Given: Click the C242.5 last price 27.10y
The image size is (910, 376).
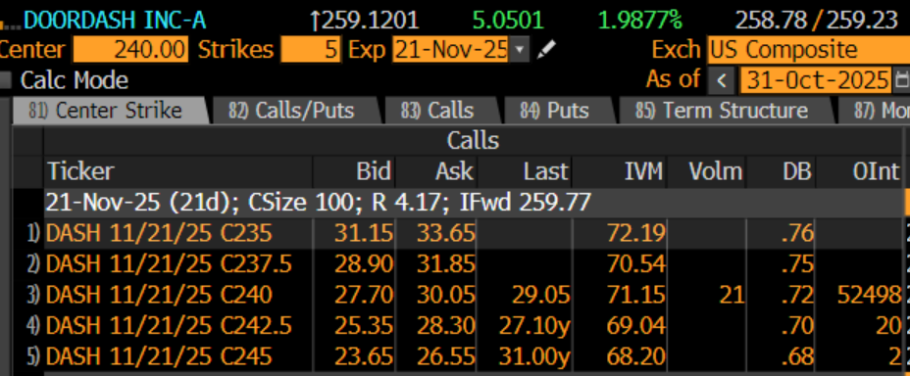Looking at the screenshot, I should pos(534,326).
